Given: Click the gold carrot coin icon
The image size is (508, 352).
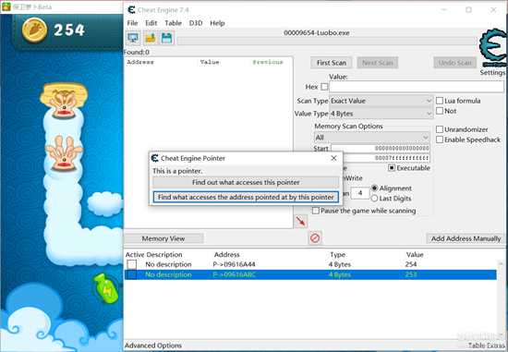Looking at the screenshot, I should [x=34, y=30].
